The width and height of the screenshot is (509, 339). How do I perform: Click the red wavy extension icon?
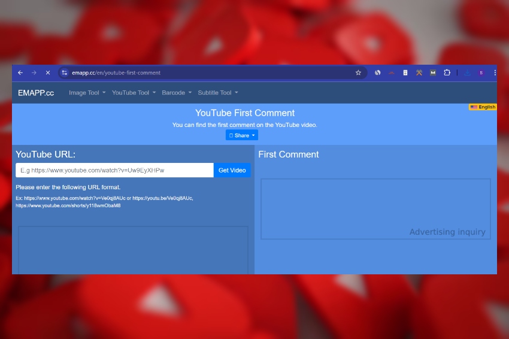coord(392,72)
